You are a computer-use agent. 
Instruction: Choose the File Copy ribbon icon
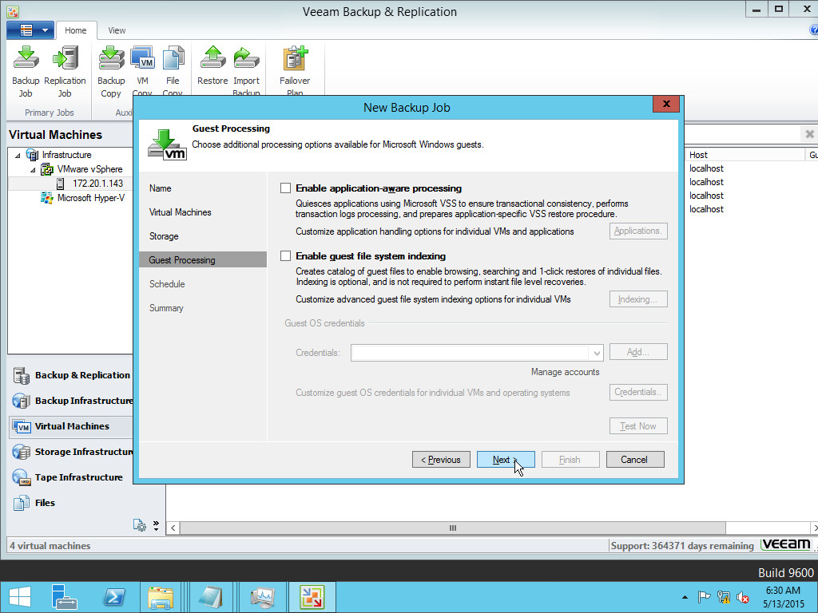click(x=173, y=71)
